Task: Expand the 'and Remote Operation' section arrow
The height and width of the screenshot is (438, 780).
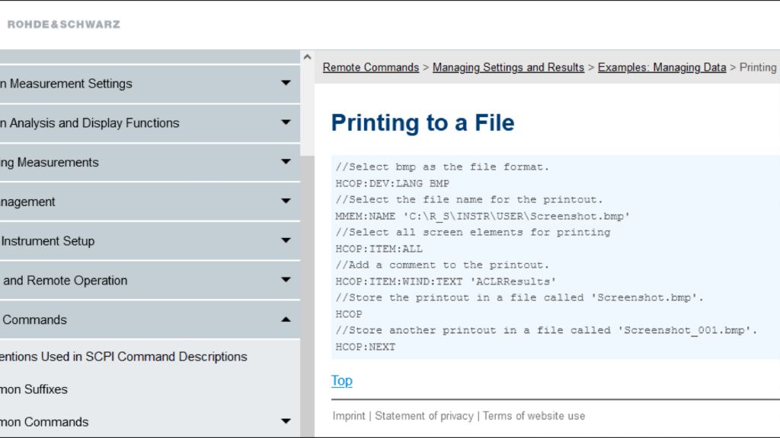Action: [286, 280]
